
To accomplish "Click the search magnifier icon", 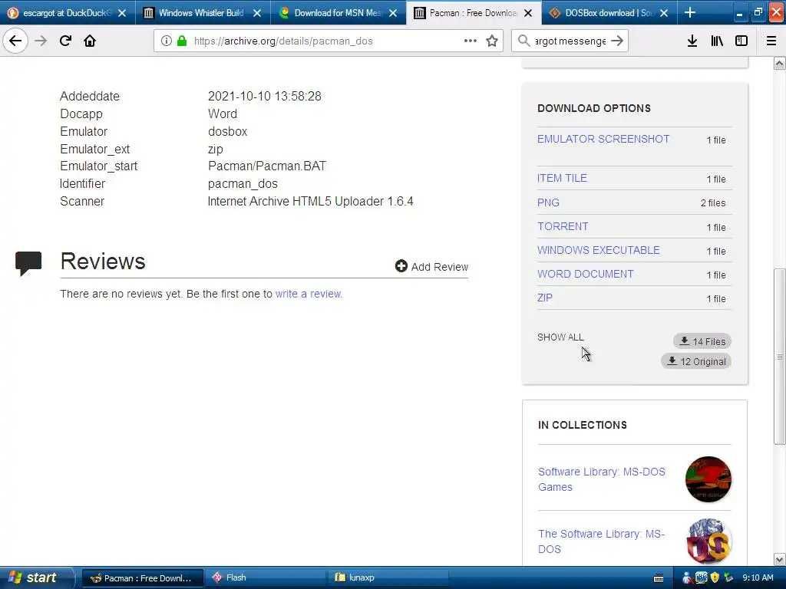I will 523,41.
